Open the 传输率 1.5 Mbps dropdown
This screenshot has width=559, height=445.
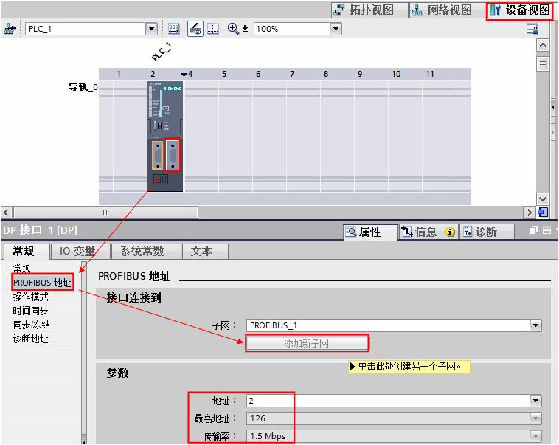click(535, 435)
